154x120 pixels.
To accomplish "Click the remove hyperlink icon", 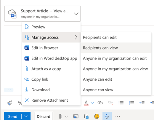I will 110,103.
